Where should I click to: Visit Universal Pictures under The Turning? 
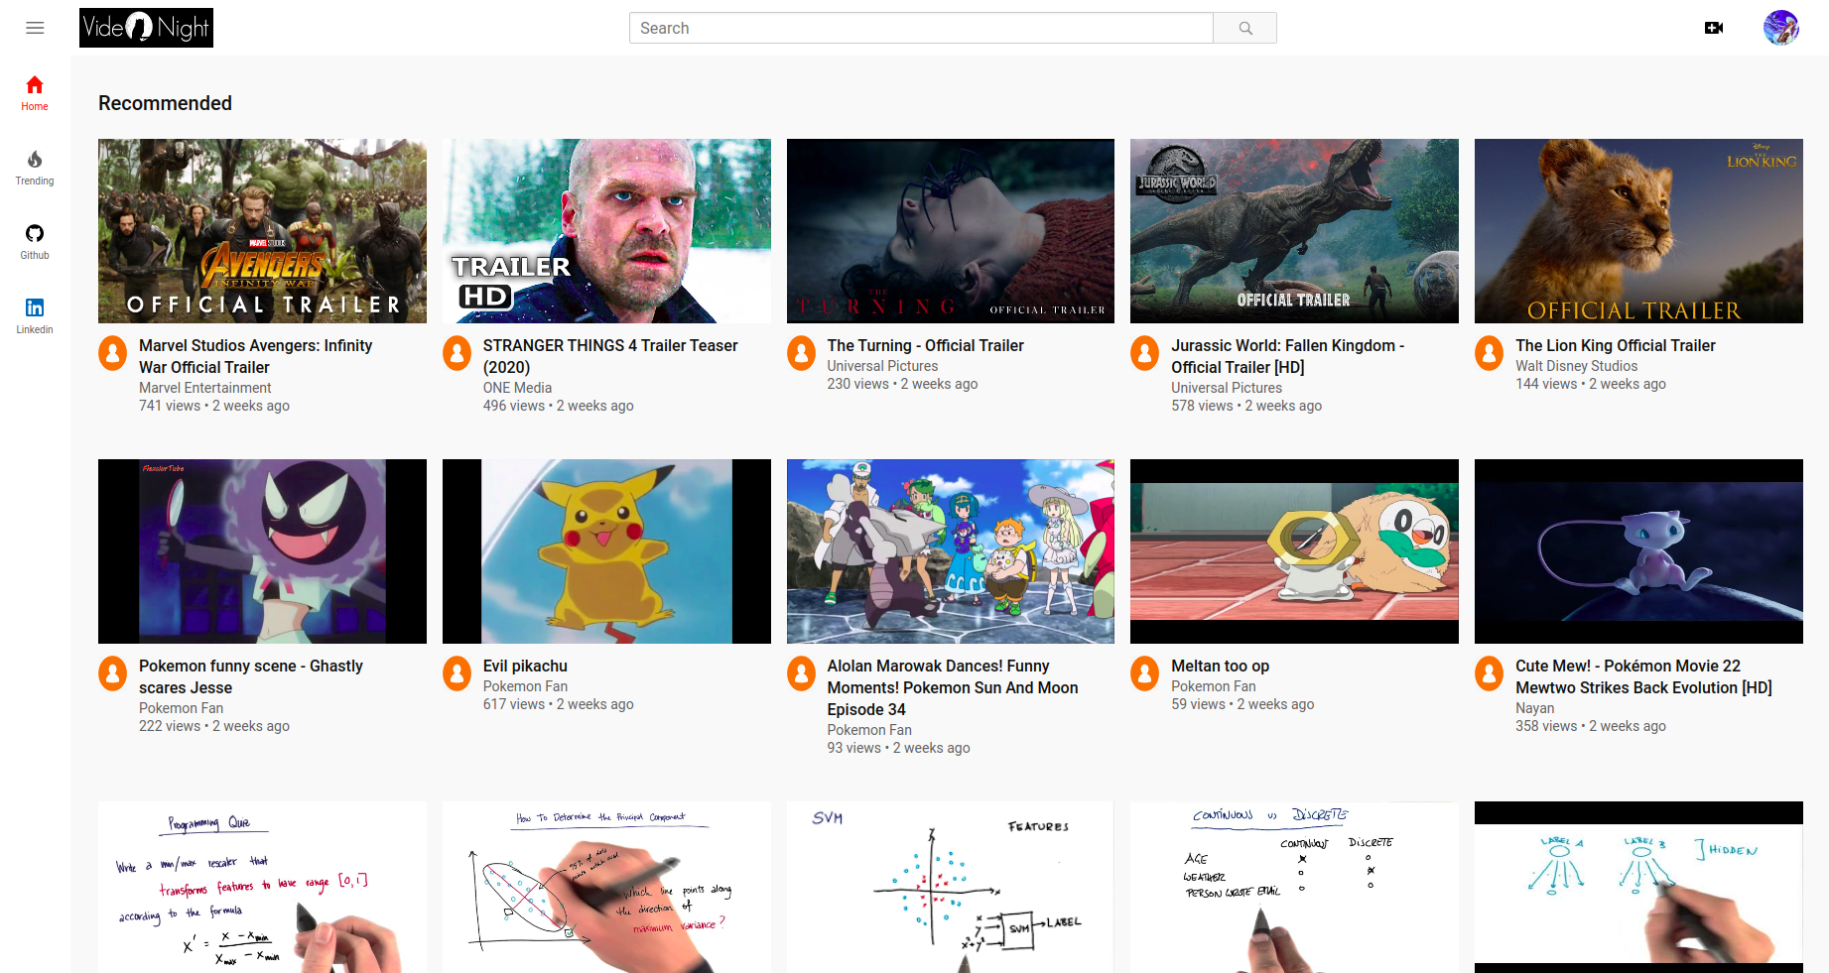(x=882, y=366)
